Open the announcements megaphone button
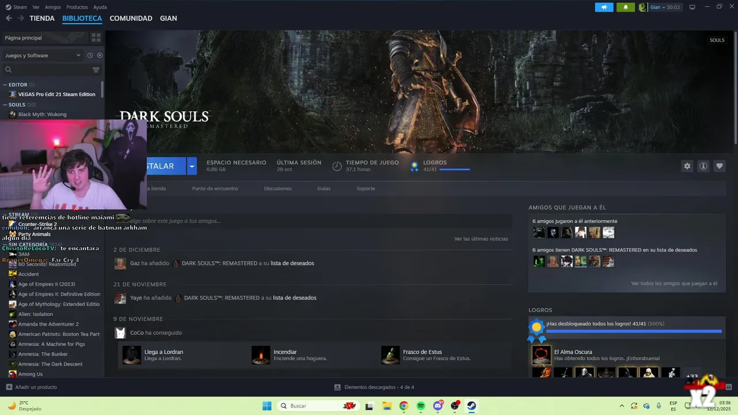The width and height of the screenshot is (738, 415). pos(604,7)
